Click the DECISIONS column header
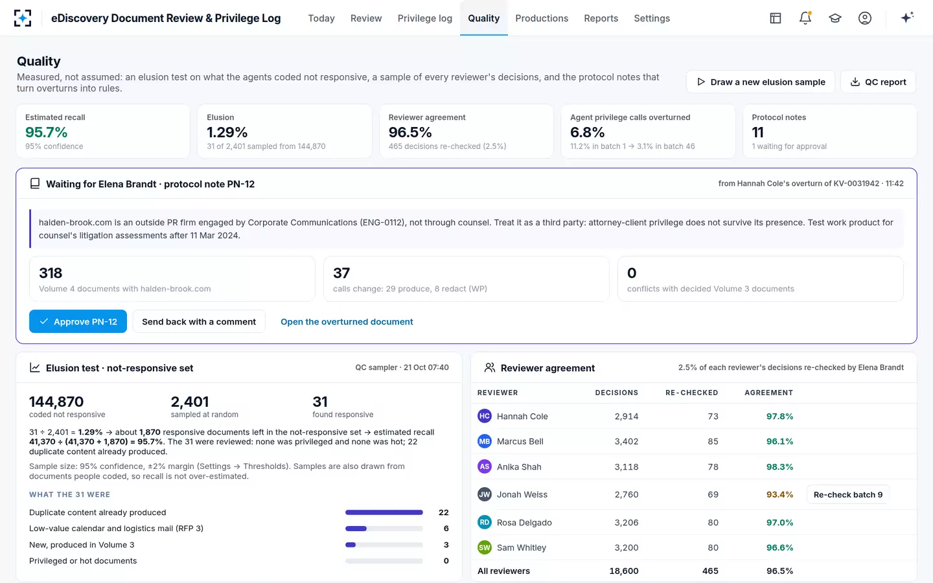 (617, 393)
